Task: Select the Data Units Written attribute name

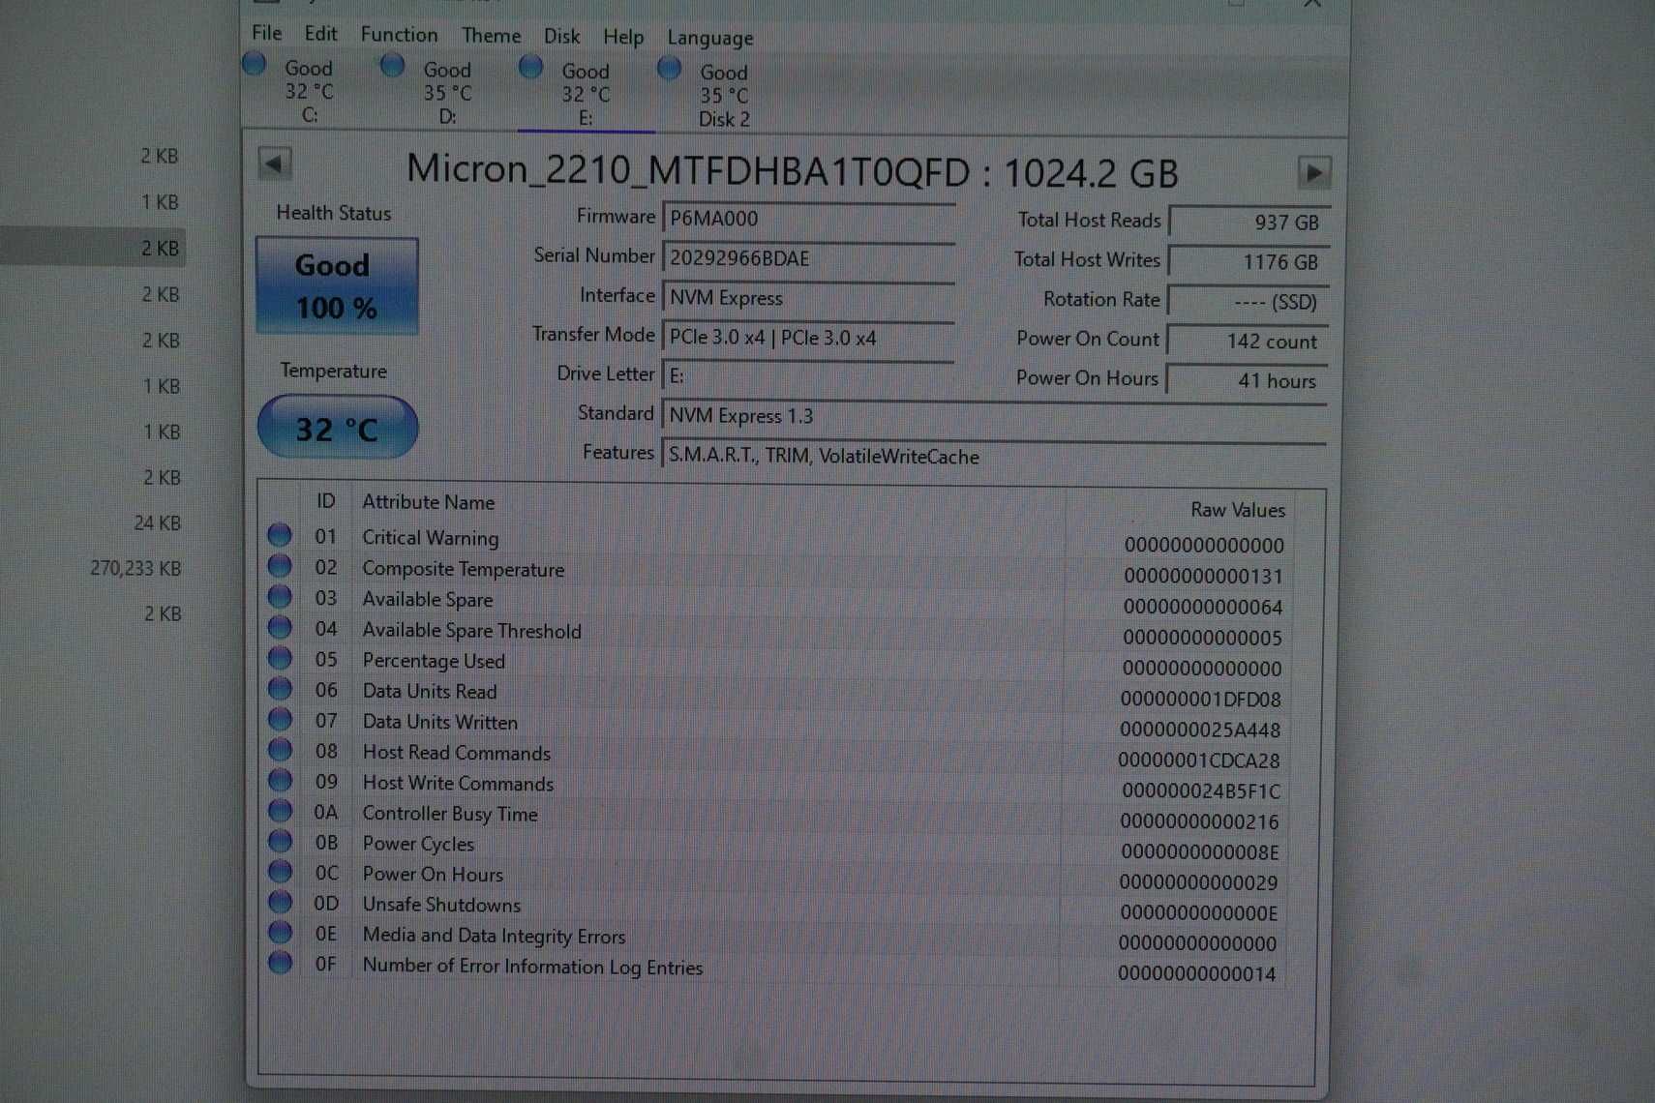Action: (439, 722)
